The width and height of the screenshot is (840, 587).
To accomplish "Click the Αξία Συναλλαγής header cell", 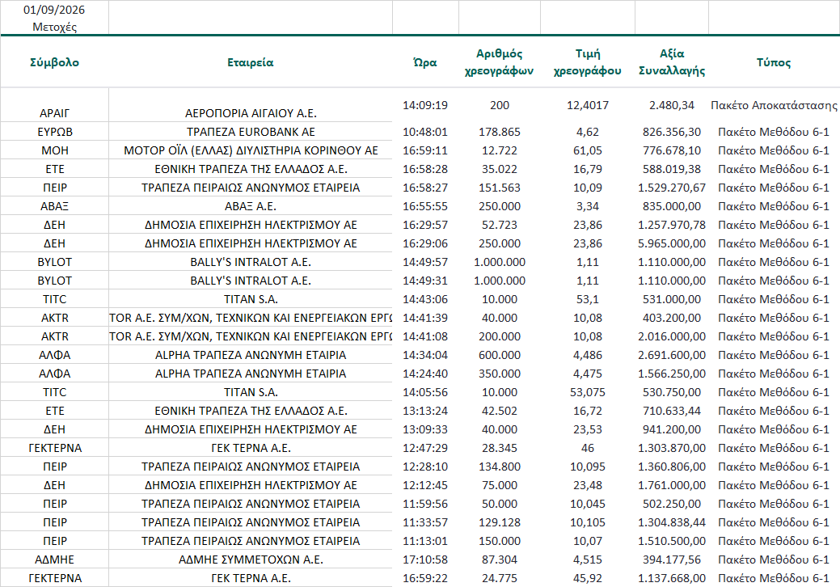I will pyautogui.click(x=672, y=62).
